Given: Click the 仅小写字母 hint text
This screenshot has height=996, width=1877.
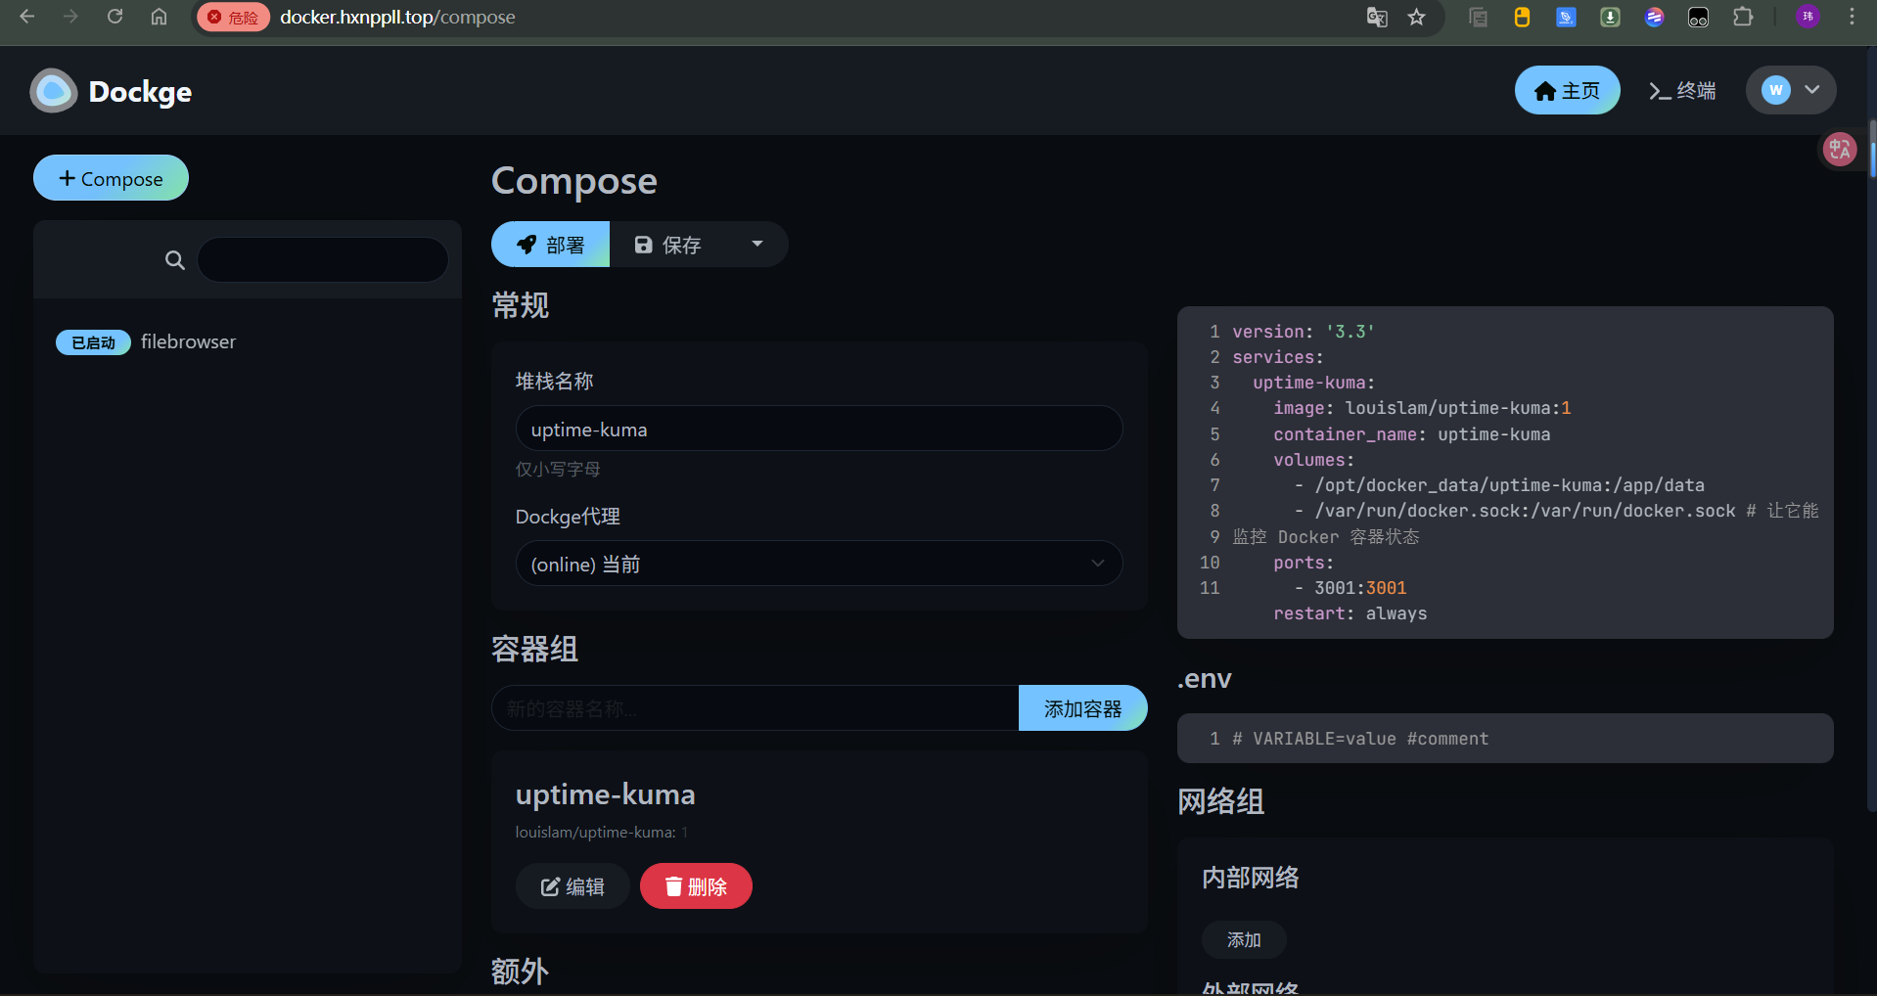Looking at the screenshot, I should click(x=558, y=470).
